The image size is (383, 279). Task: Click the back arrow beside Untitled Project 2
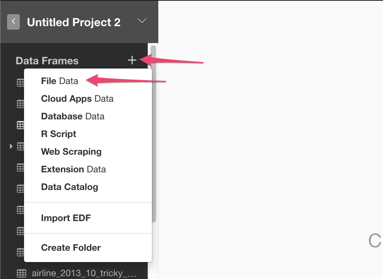(13, 22)
